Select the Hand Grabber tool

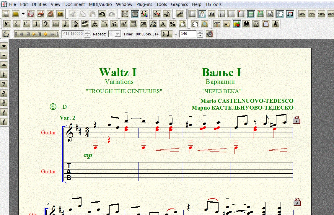click(x=194, y=24)
